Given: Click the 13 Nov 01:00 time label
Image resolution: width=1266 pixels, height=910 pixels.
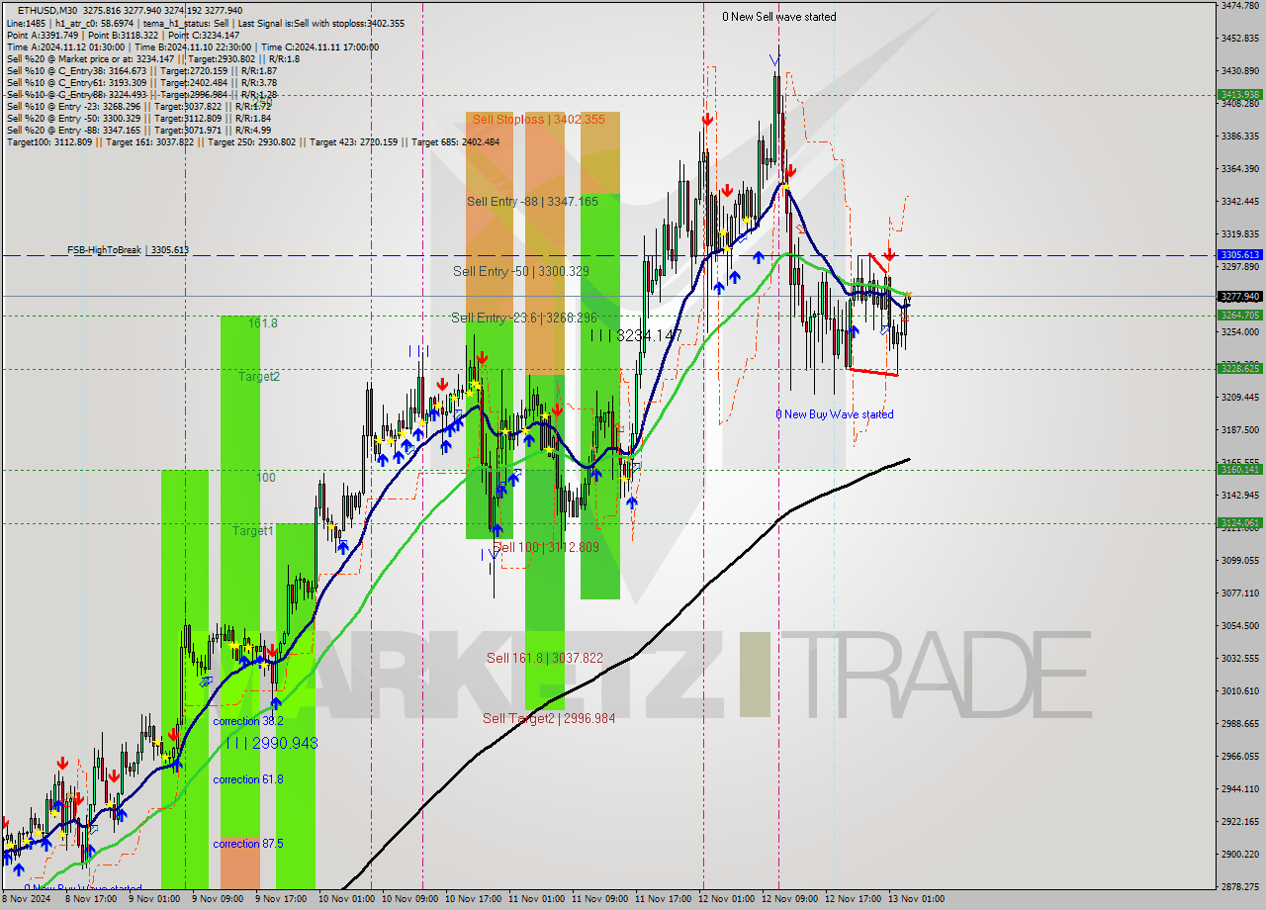Looking at the screenshot, I should coord(917,900).
